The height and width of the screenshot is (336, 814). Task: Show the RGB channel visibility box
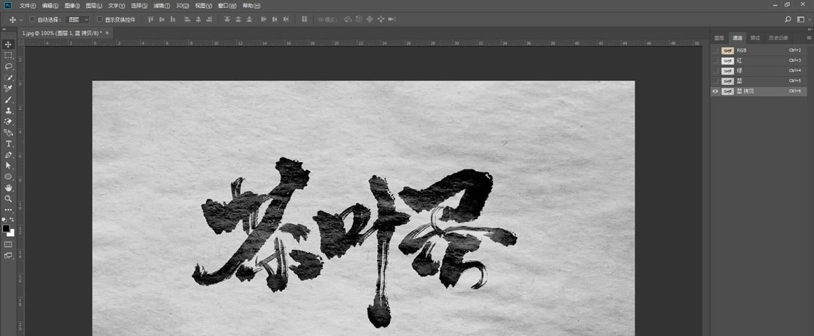[716, 50]
